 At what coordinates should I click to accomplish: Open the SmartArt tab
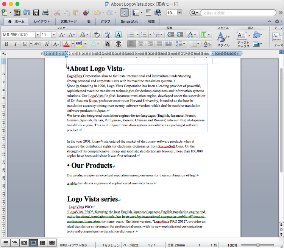click(129, 21)
